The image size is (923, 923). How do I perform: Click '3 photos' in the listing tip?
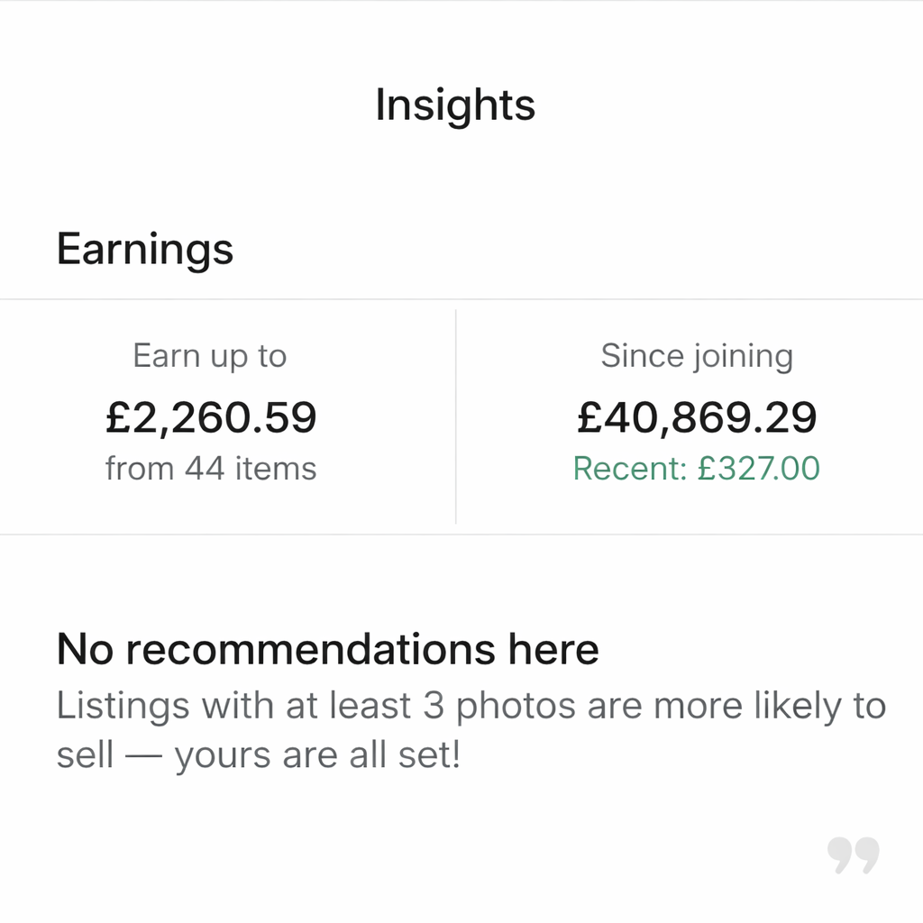485,706
